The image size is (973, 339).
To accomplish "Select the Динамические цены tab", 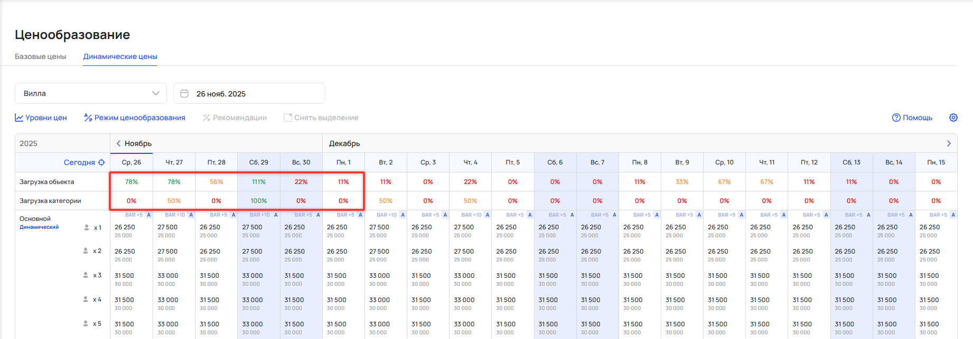I will coord(120,56).
